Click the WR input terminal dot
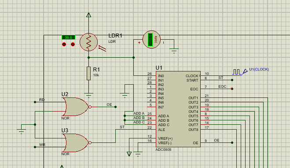290x168 pixels. [35, 147]
